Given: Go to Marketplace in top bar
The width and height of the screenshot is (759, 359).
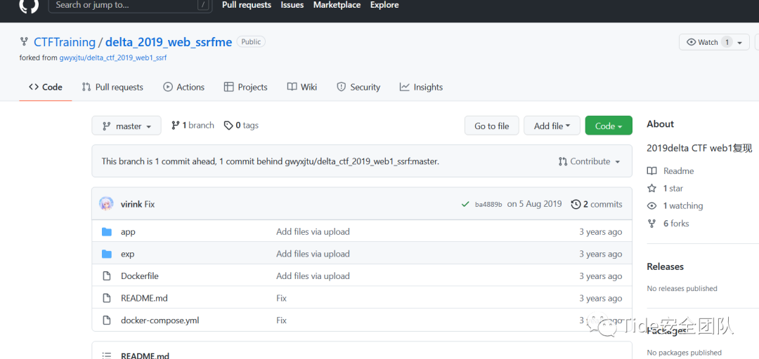Looking at the screenshot, I should point(337,5).
